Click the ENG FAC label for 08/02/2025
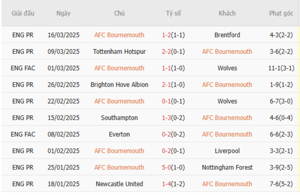 23,135
